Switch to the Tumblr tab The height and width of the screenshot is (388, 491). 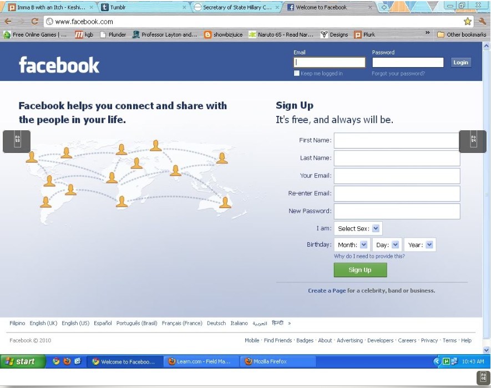point(144,7)
